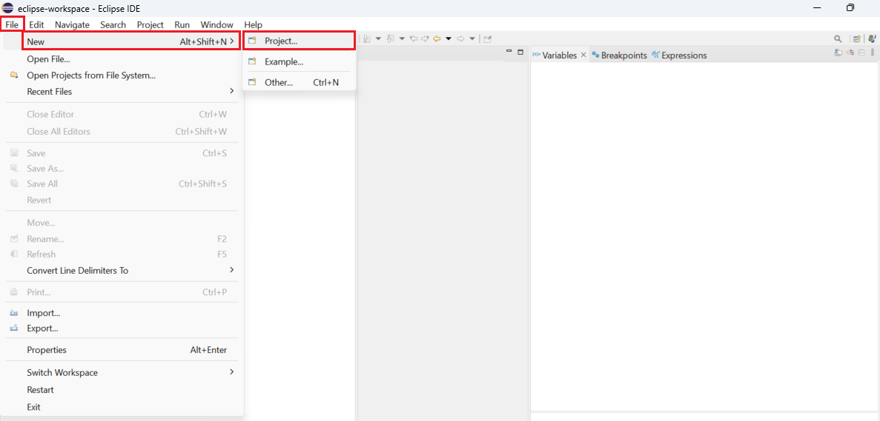Minimize the left editor panel
Screen dimensions: 880x421
[509, 52]
